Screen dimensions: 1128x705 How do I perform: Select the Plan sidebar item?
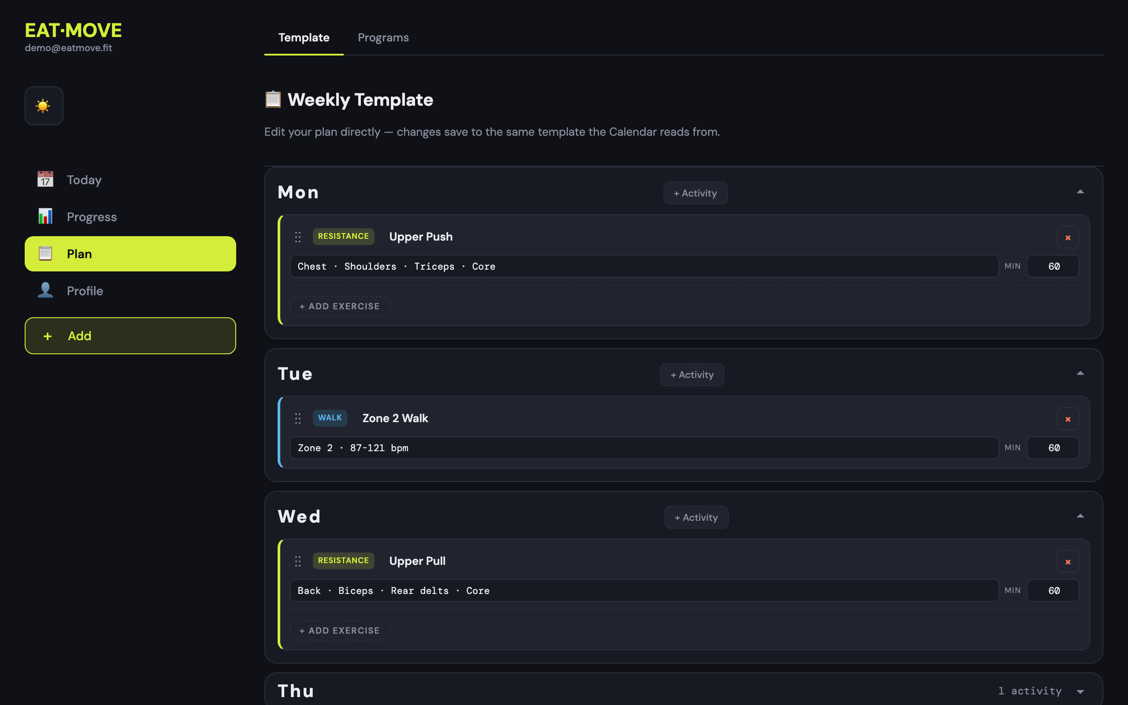pyautogui.click(x=130, y=254)
